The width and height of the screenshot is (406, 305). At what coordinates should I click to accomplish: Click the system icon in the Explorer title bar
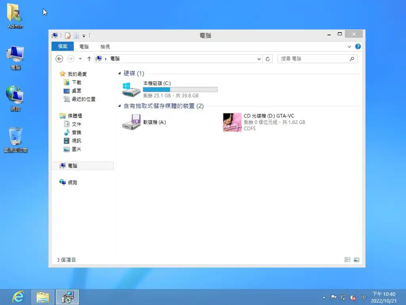coord(55,35)
